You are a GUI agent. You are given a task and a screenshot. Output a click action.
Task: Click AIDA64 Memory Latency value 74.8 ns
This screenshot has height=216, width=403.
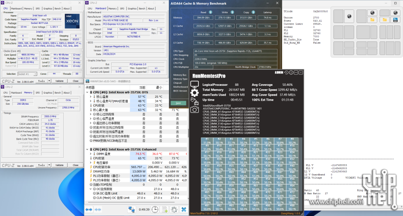[268, 18]
